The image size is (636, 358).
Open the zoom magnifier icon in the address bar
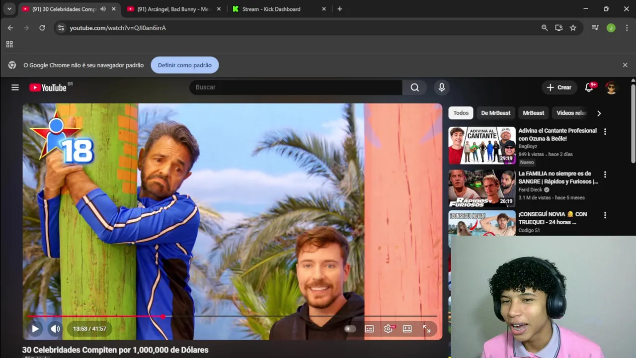545,28
